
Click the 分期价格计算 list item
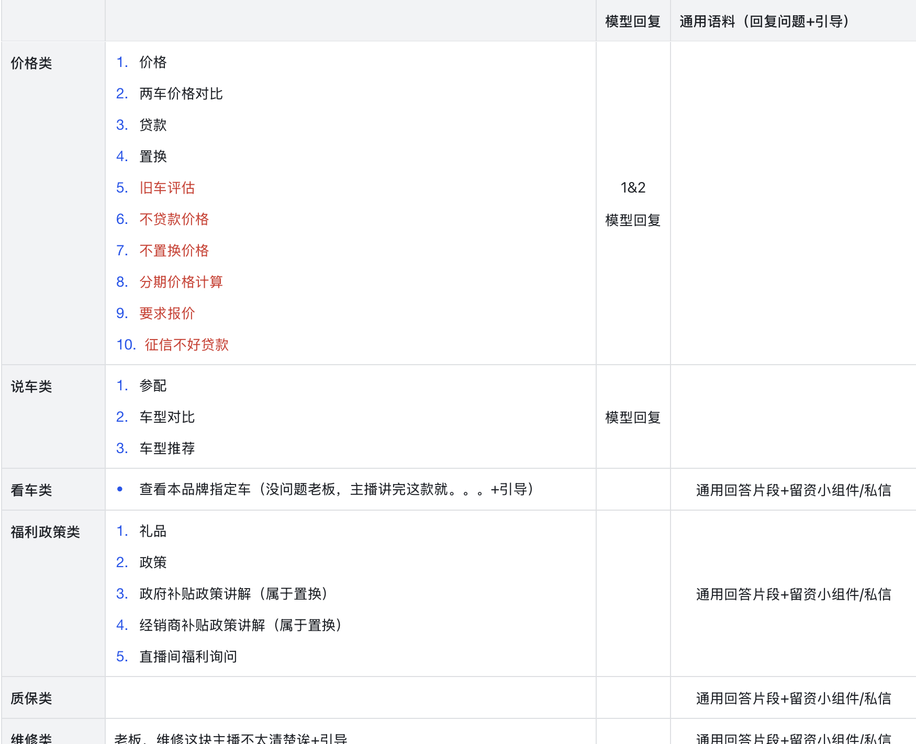click(x=181, y=282)
